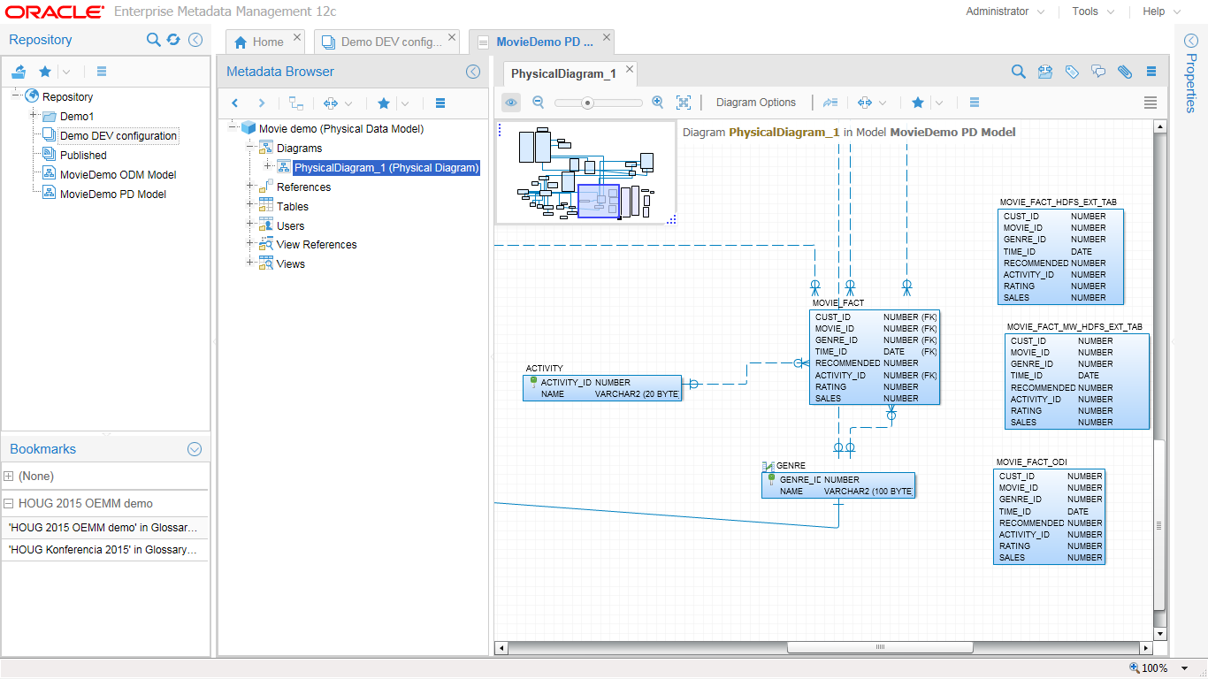The height and width of the screenshot is (679, 1208).
Task: Select PhysicalDiagram_1 (Physical Diagram) tree item
Action: coord(386,167)
